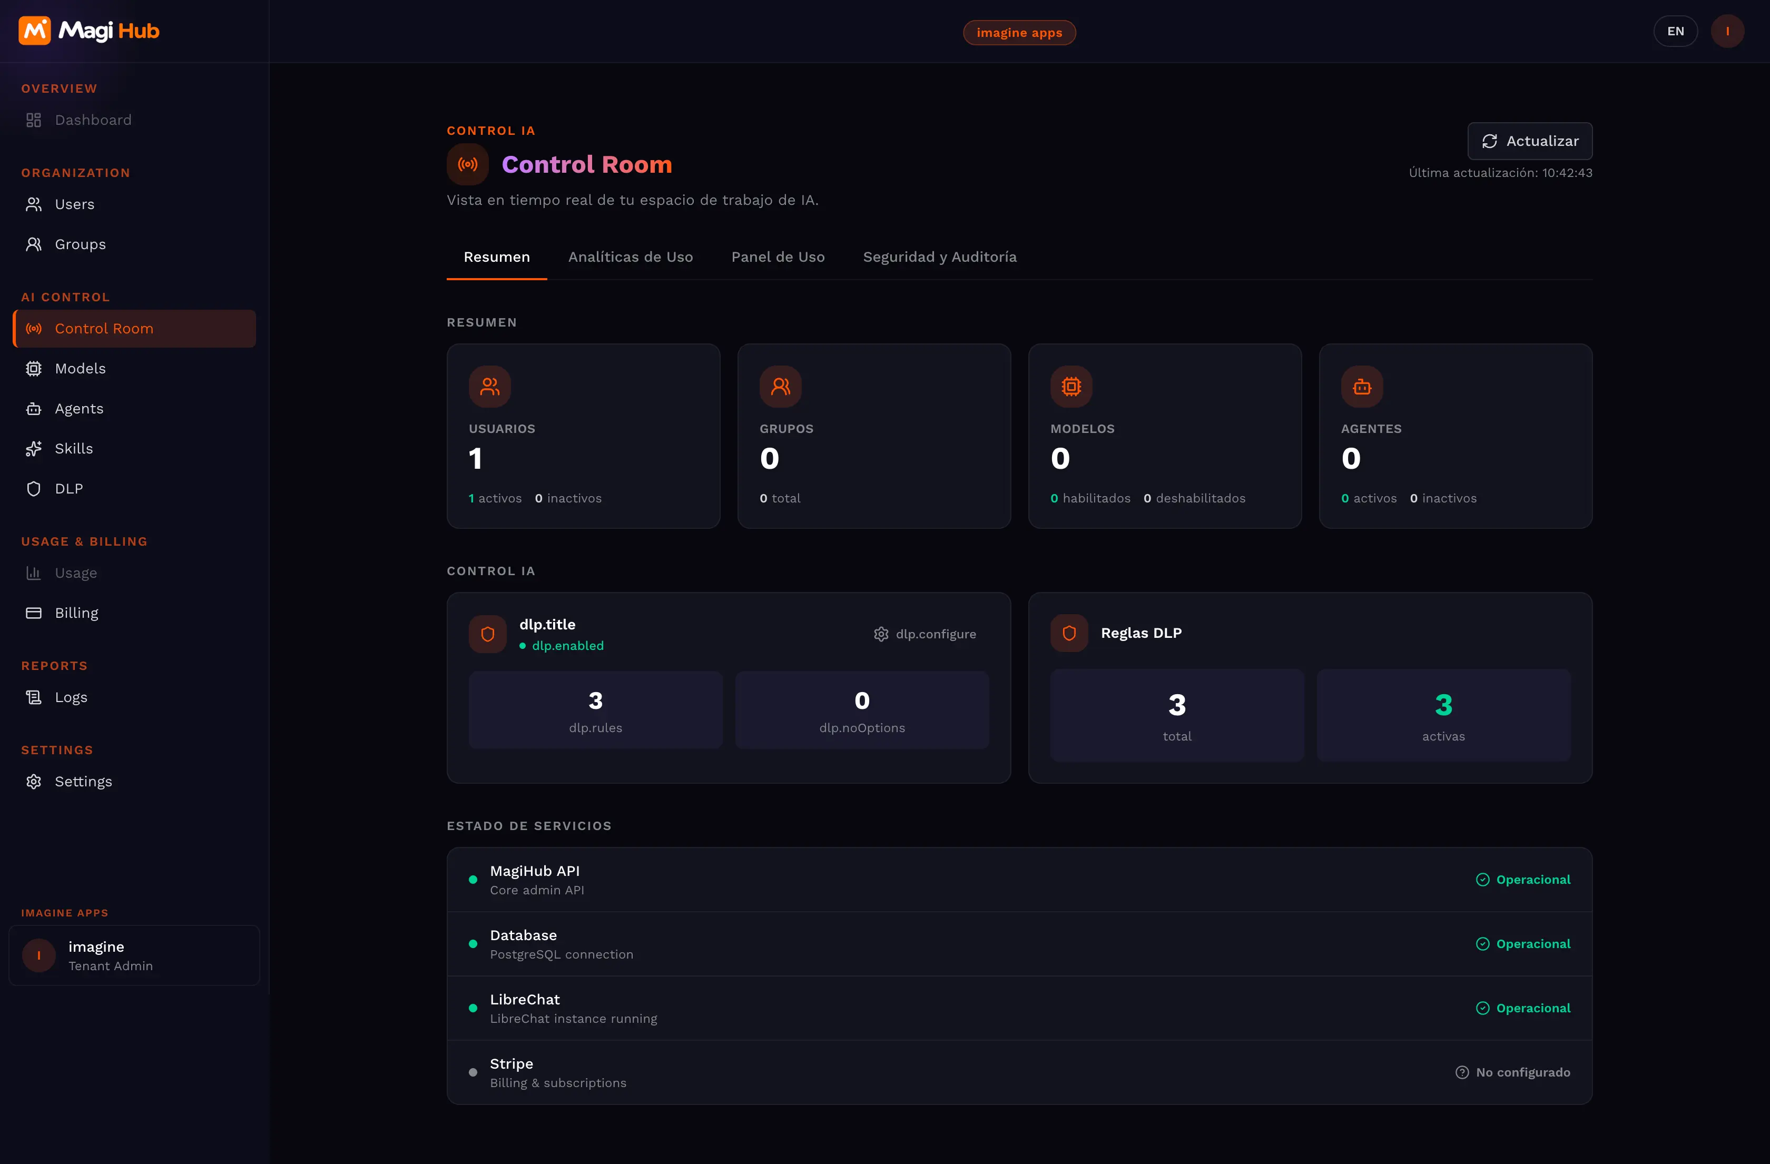Viewport: 1770px width, 1164px height.
Task: Click the Logs scroll icon in sidebar
Action: (34, 697)
